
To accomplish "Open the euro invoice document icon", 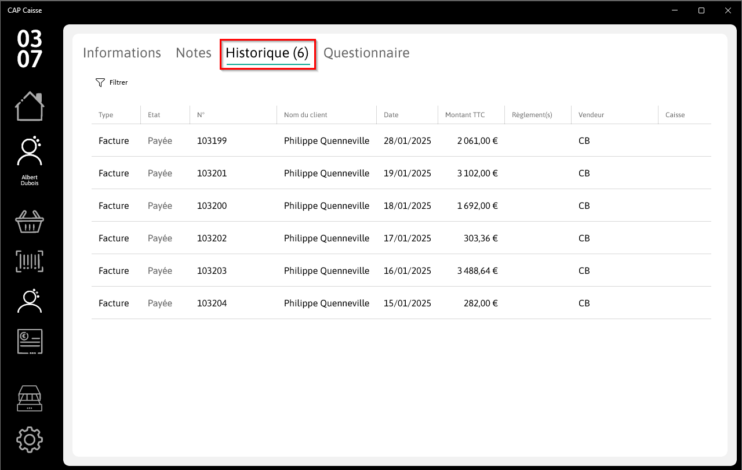I will 30,342.
